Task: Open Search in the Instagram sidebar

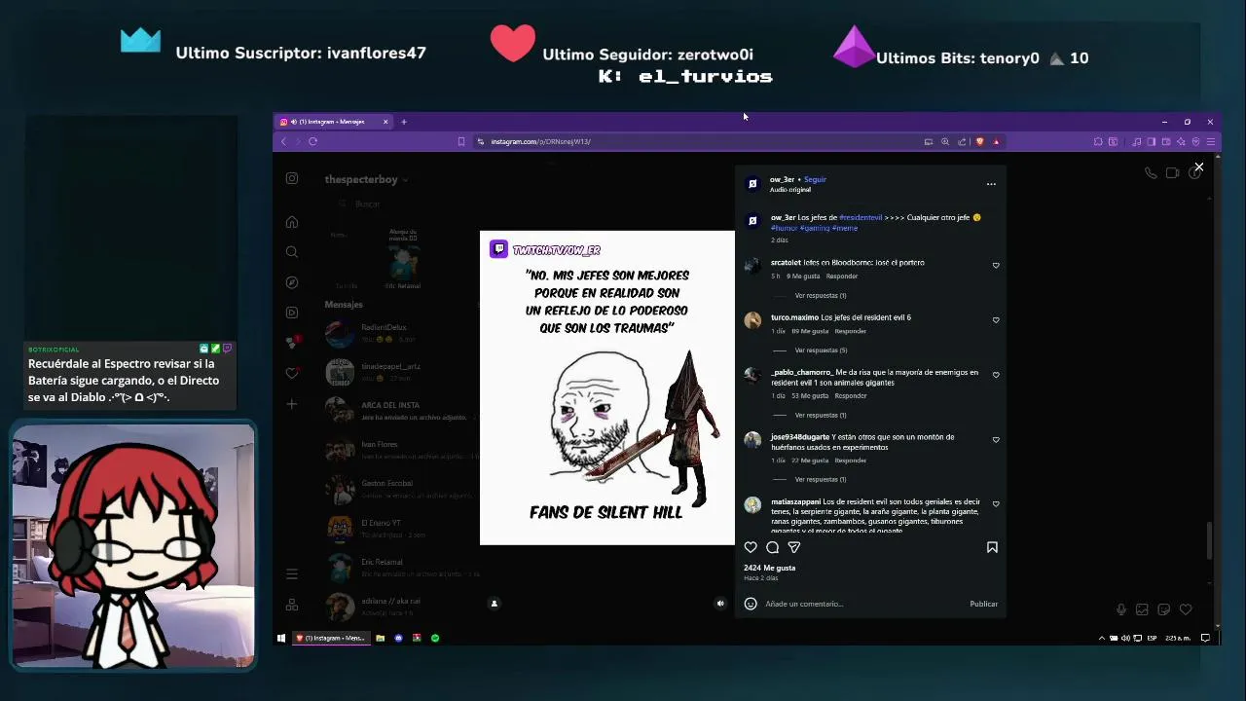Action: tap(292, 252)
